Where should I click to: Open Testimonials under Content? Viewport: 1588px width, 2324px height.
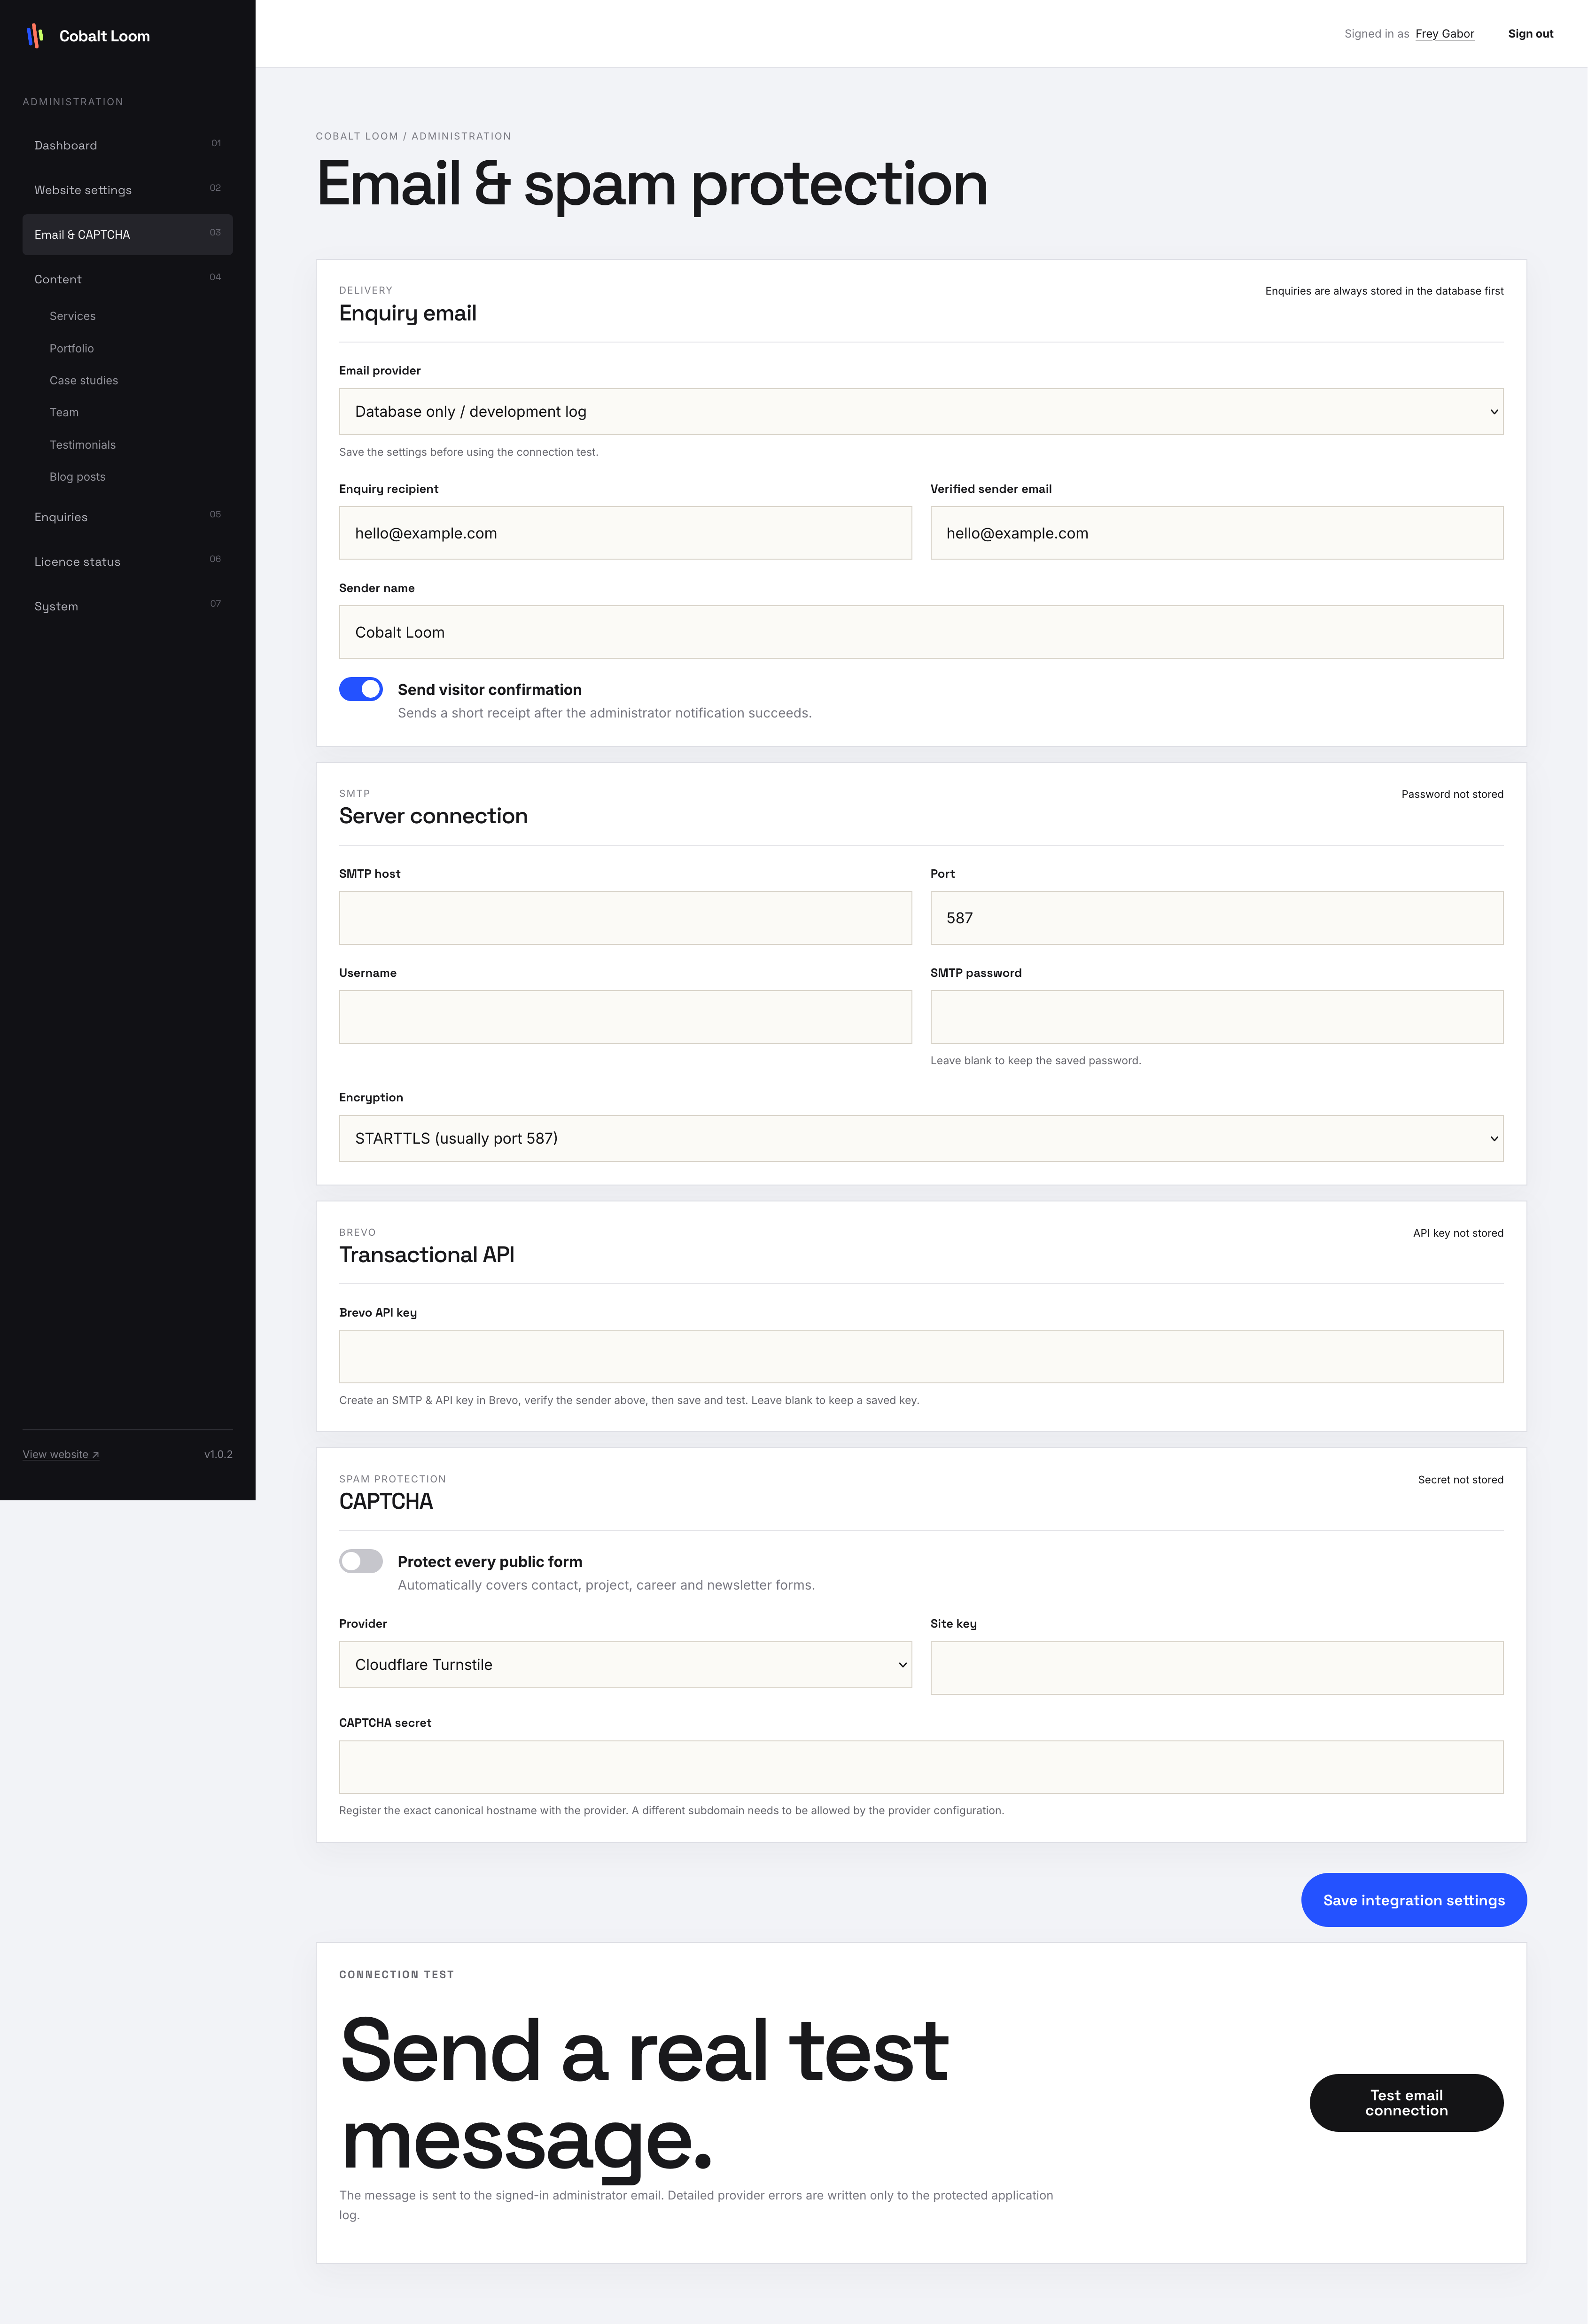[x=83, y=445]
